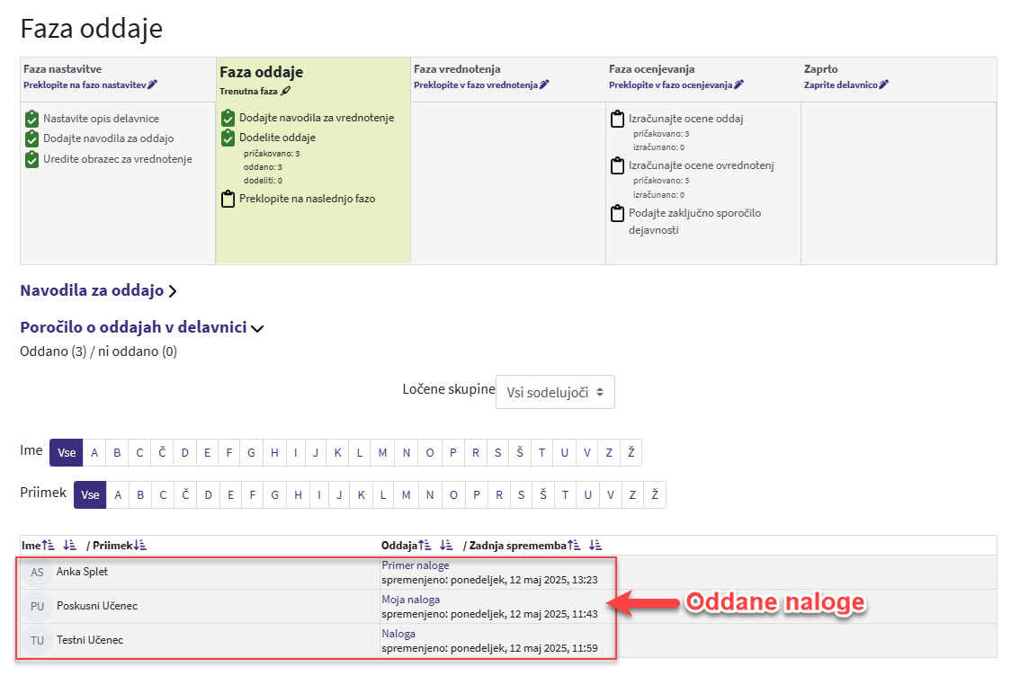Click the Dodelite oddaje task link
1020x676 pixels.
coord(277,138)
